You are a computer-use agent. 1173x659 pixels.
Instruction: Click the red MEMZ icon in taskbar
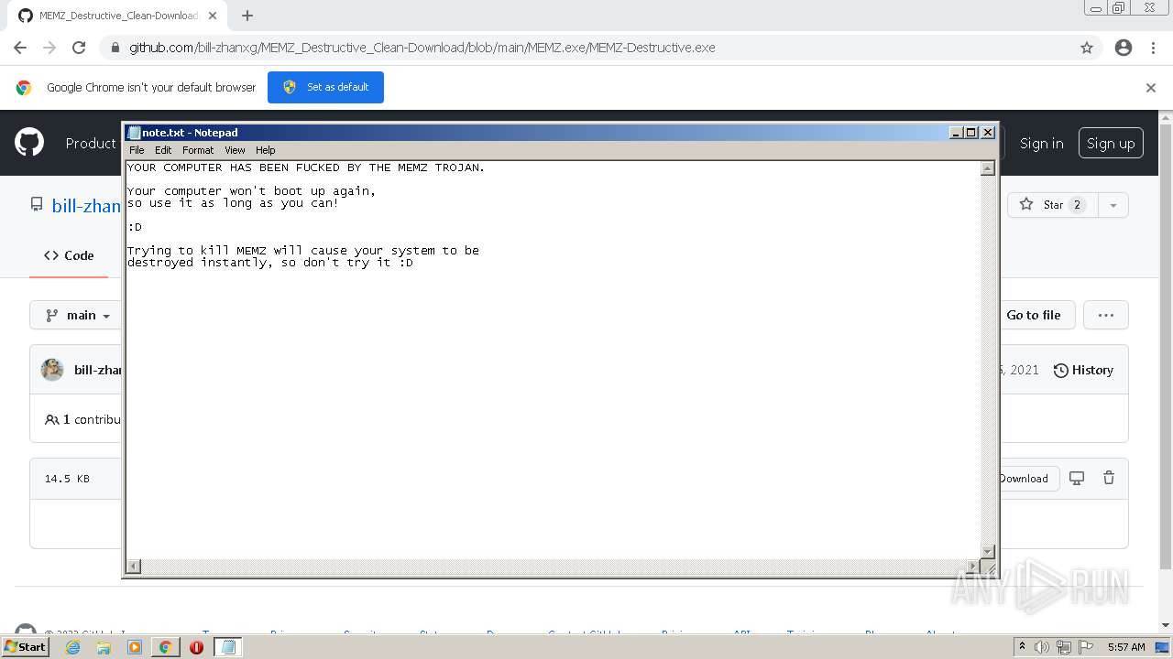(x=196, y=647)
